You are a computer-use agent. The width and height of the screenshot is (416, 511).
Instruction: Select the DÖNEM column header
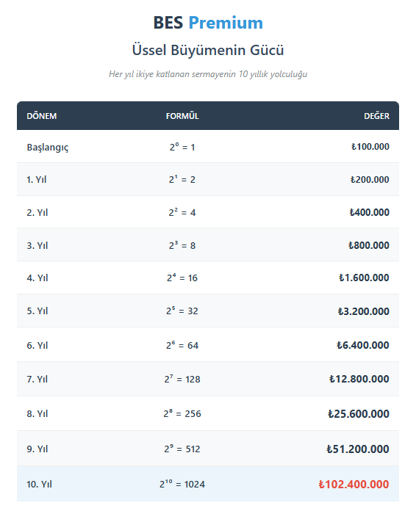pyautogui.click(x=42, y=116)
